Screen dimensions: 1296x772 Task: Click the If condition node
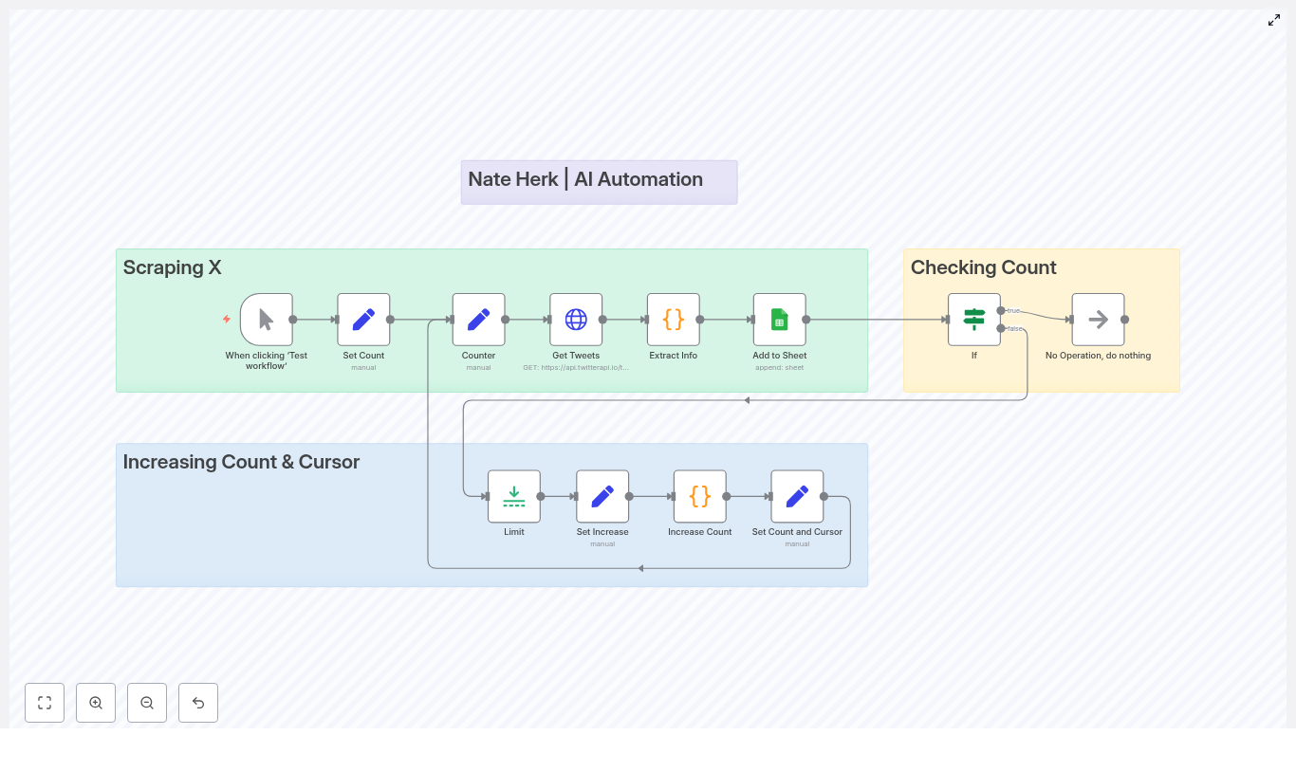coord(973,320)
